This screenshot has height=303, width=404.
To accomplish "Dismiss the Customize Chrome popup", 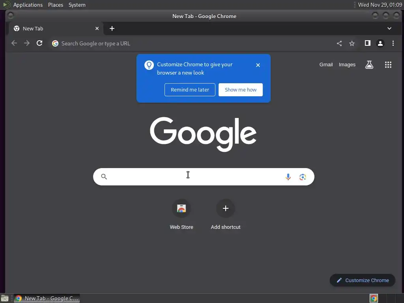I will [x=258, y=65].
